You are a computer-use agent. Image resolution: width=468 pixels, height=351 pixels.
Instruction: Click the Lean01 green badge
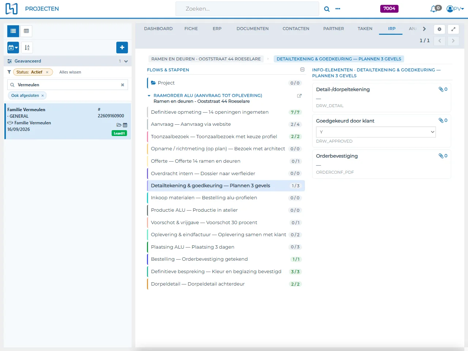(x=119, y=133)
